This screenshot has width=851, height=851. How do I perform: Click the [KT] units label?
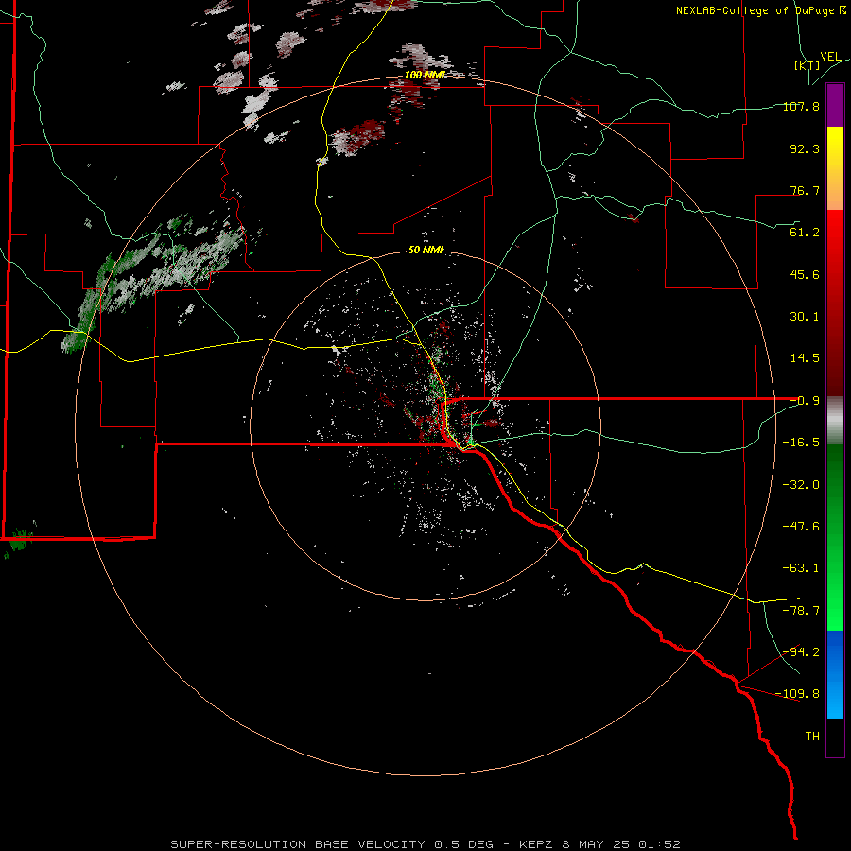coord(807,65)
